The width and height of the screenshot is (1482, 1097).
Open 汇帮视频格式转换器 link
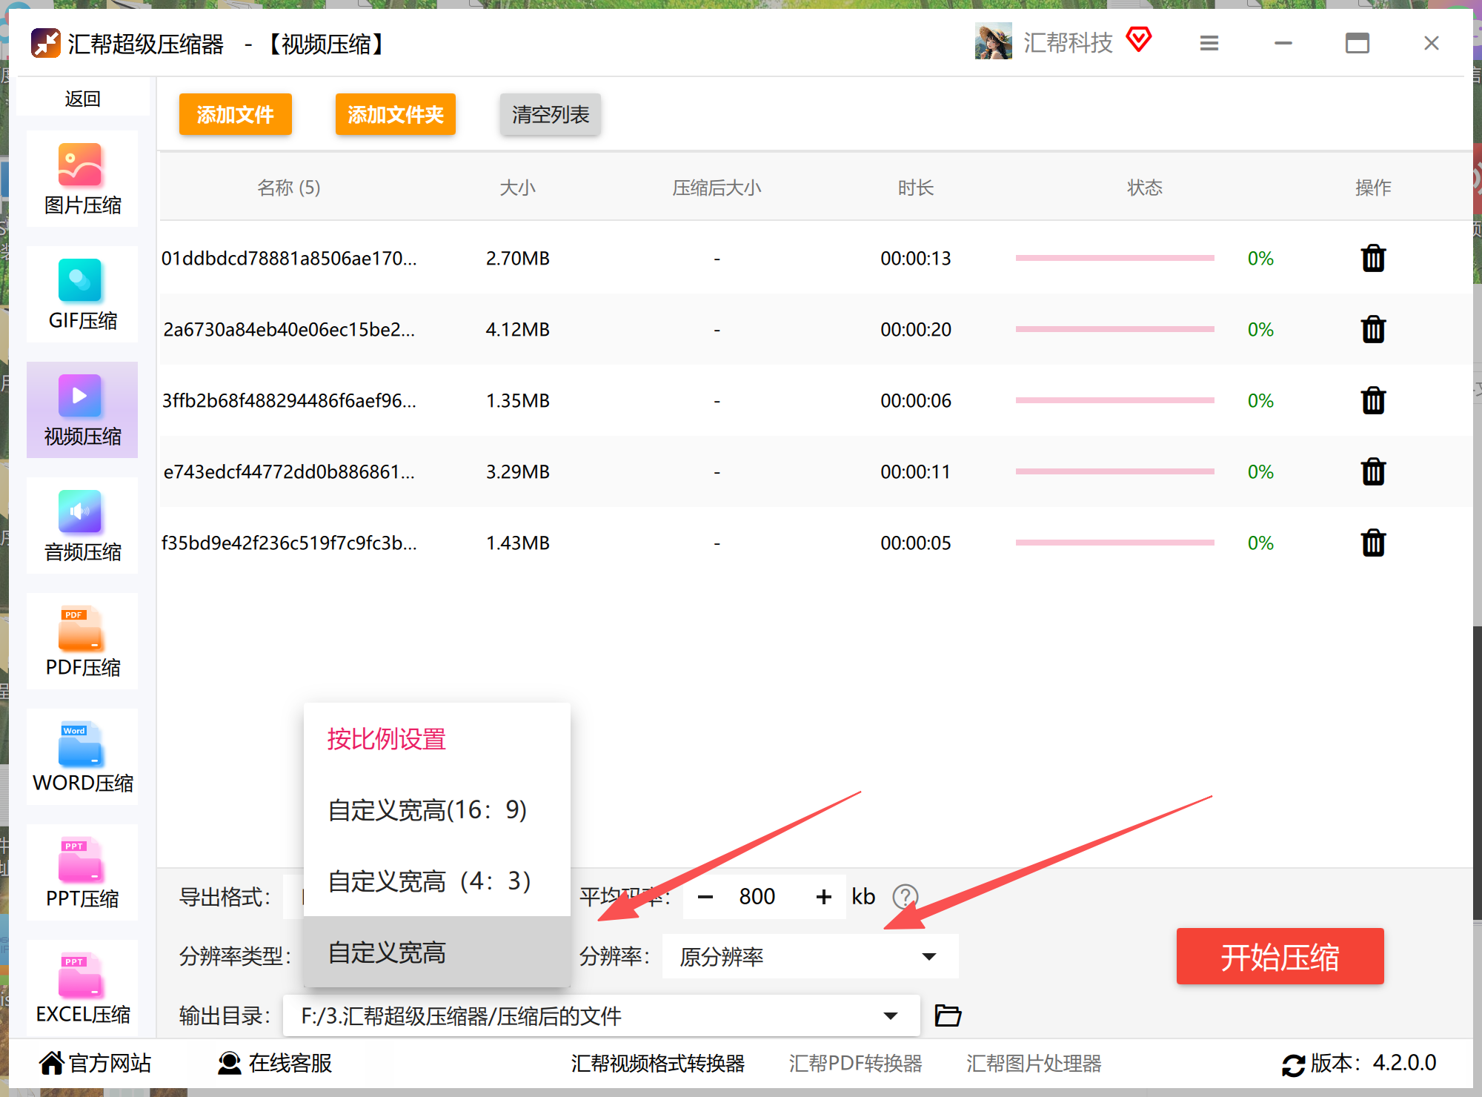point(658,1064)
